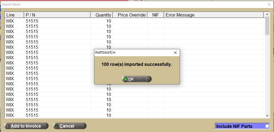274x132 pixels.
Task: Close the PARTSWATCH message dialog
Action: point(175,52)
